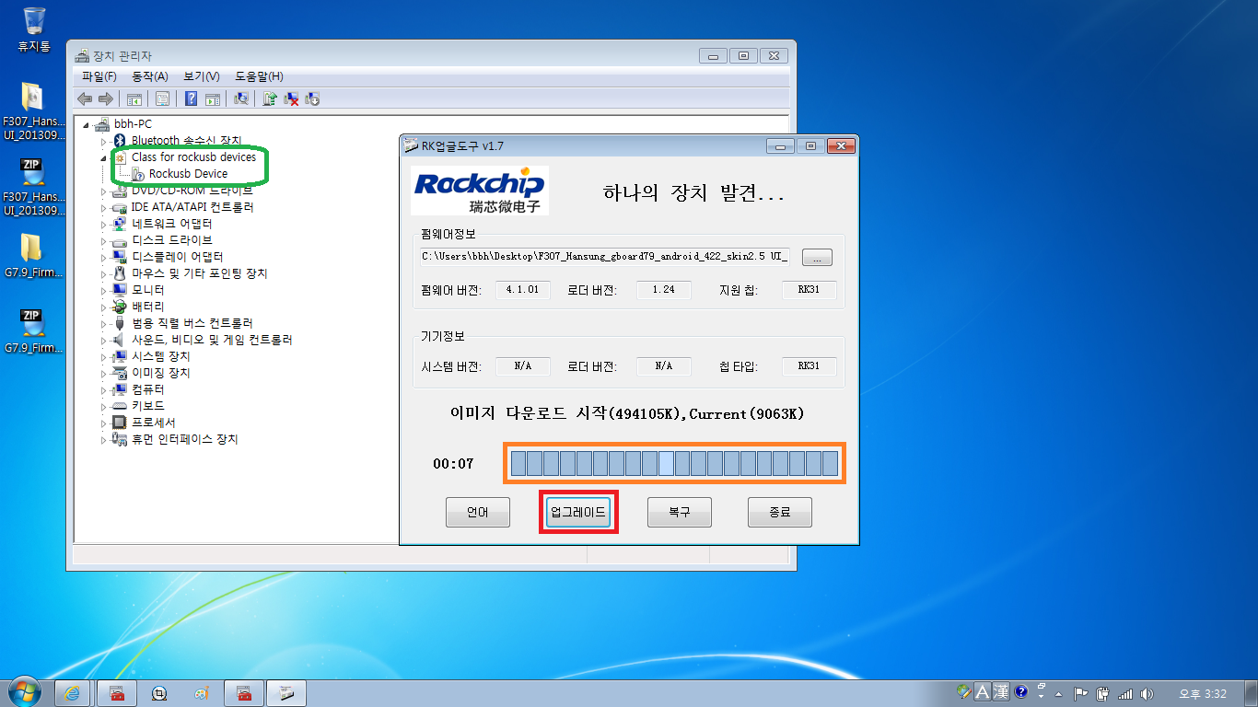Expand the 디스플레이 어댑터 node
The width and height of the screenshot is (1258, 707).
[x=104, y=257]
